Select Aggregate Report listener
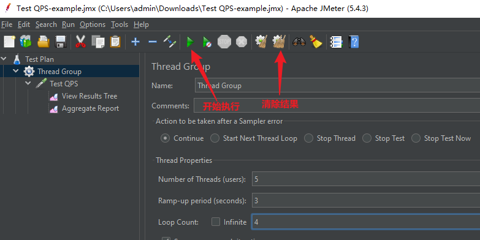Screen dimensions: 480x240 (x=90, y=108)
